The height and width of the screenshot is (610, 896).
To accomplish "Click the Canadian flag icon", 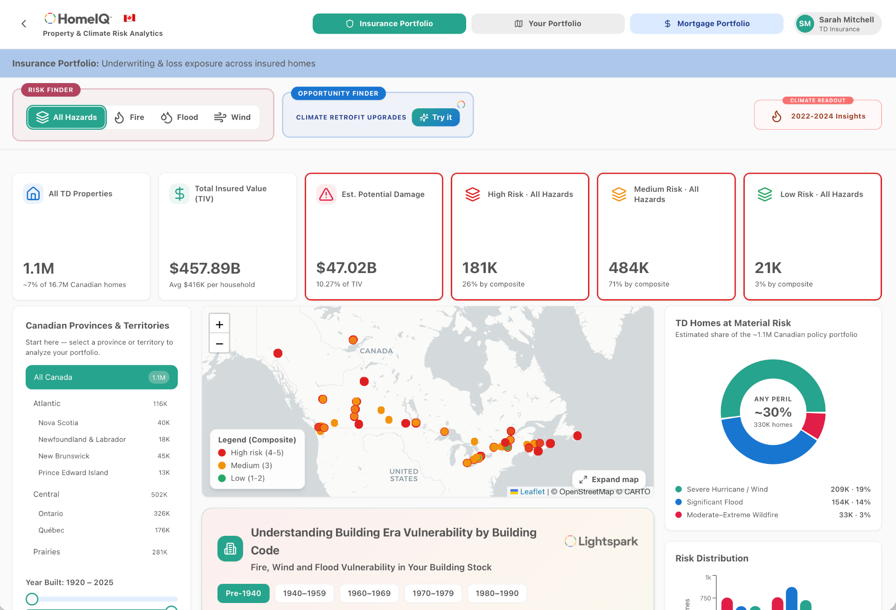I will pyautogui.click(x=129, y=18).
